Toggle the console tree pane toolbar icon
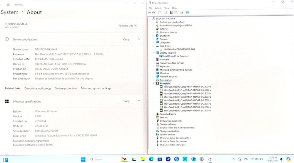The image size is (294, 163). tap(159, 13)
